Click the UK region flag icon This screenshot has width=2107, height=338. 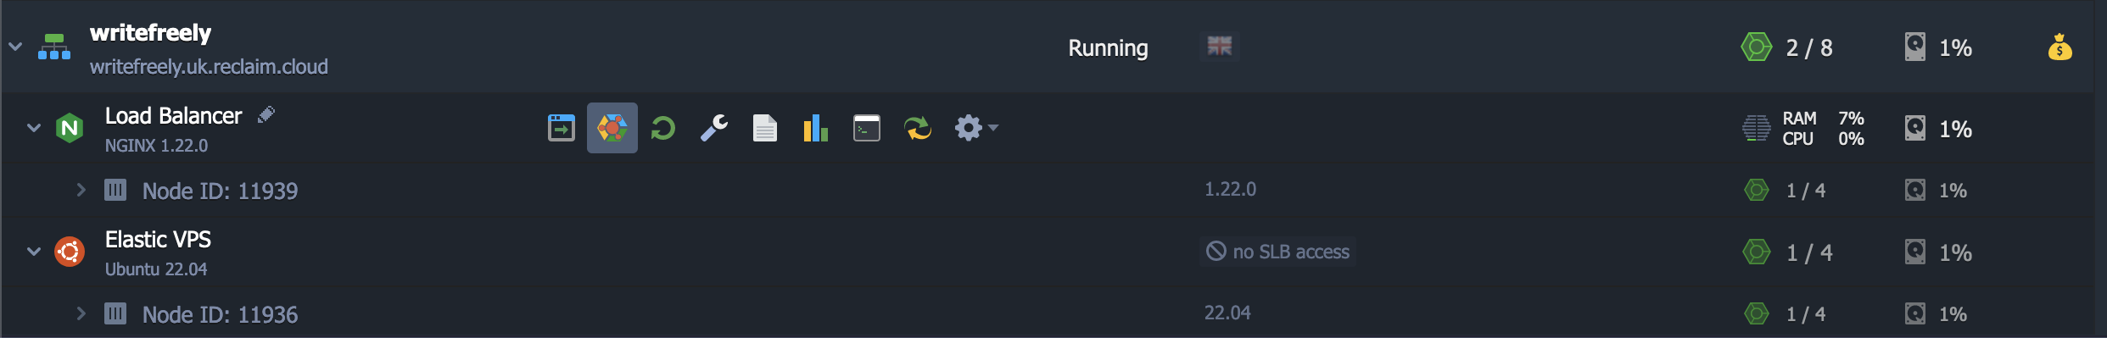tap(1220, 46)
